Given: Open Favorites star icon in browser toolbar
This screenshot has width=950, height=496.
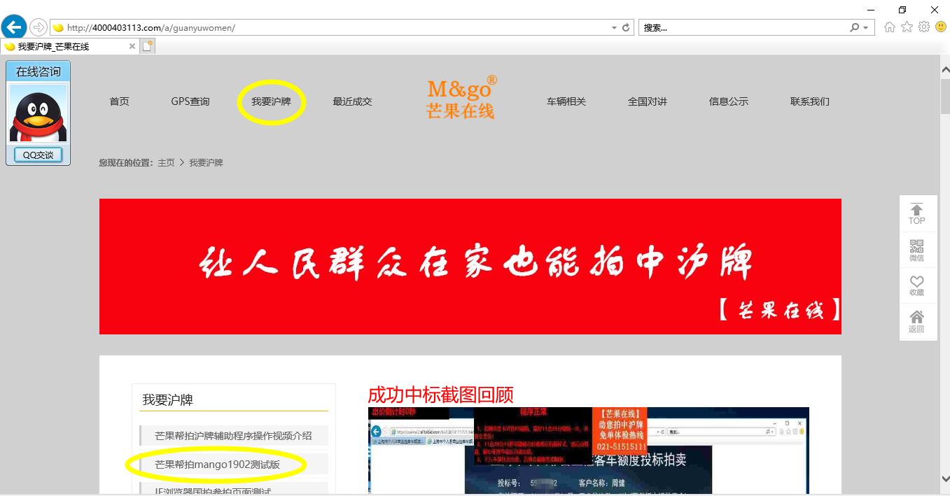Looking at the screenshot, I should pyautogui.click(x=907, y=27).
